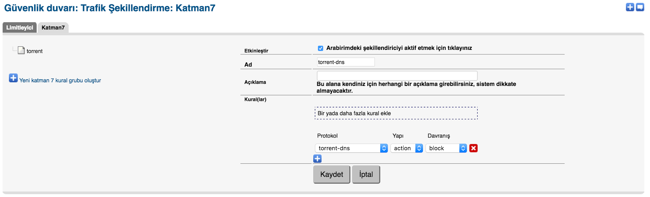Viewport: 650px width, 197px height.
Task: Cancel with the İptal button
Action: click(366, 174)
